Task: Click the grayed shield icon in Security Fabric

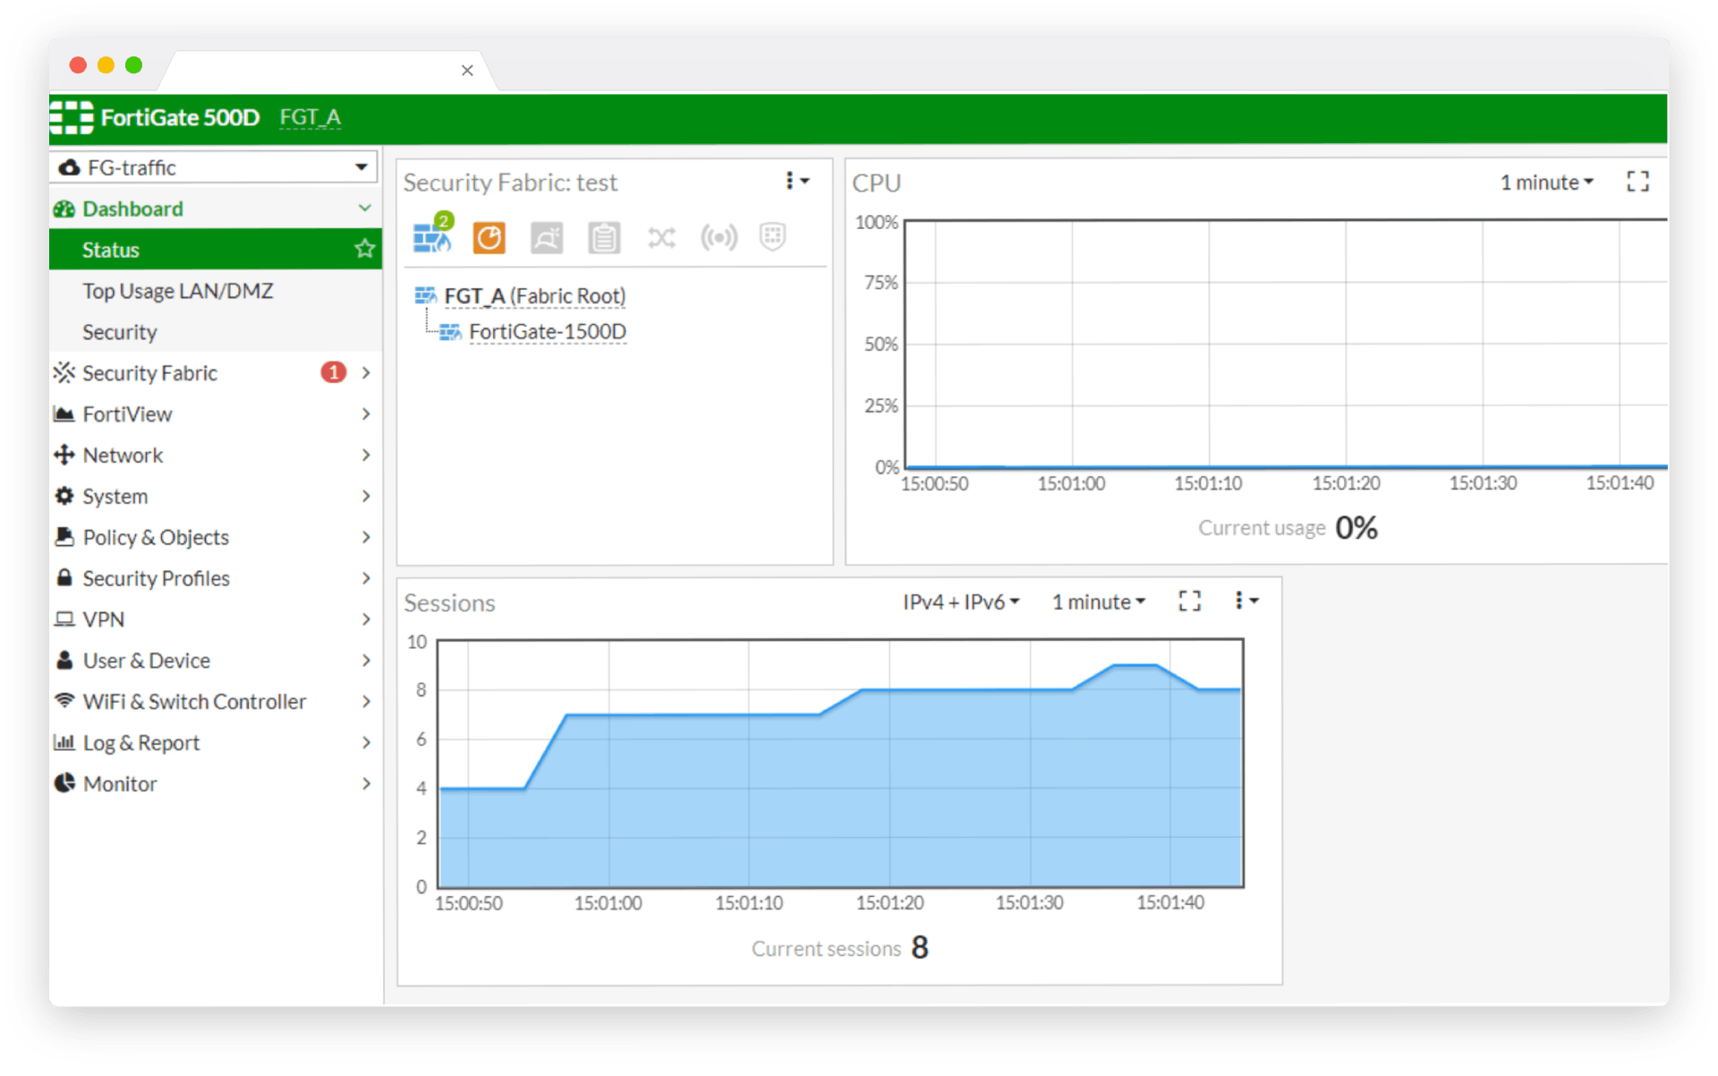Action: 772,237
